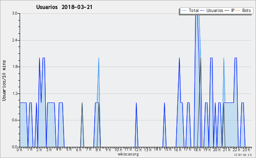Click the '9 h' x-axis label
Screen dimensions: 256x158
(x=108, y=149)
